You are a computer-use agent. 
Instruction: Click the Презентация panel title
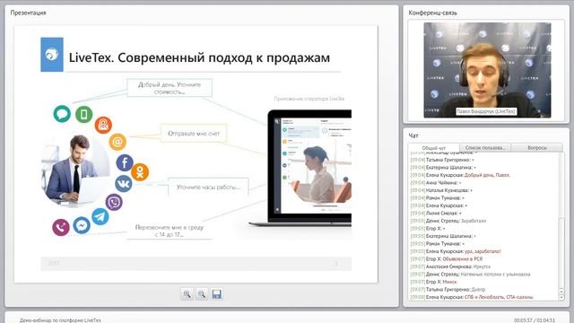(28, 13)
